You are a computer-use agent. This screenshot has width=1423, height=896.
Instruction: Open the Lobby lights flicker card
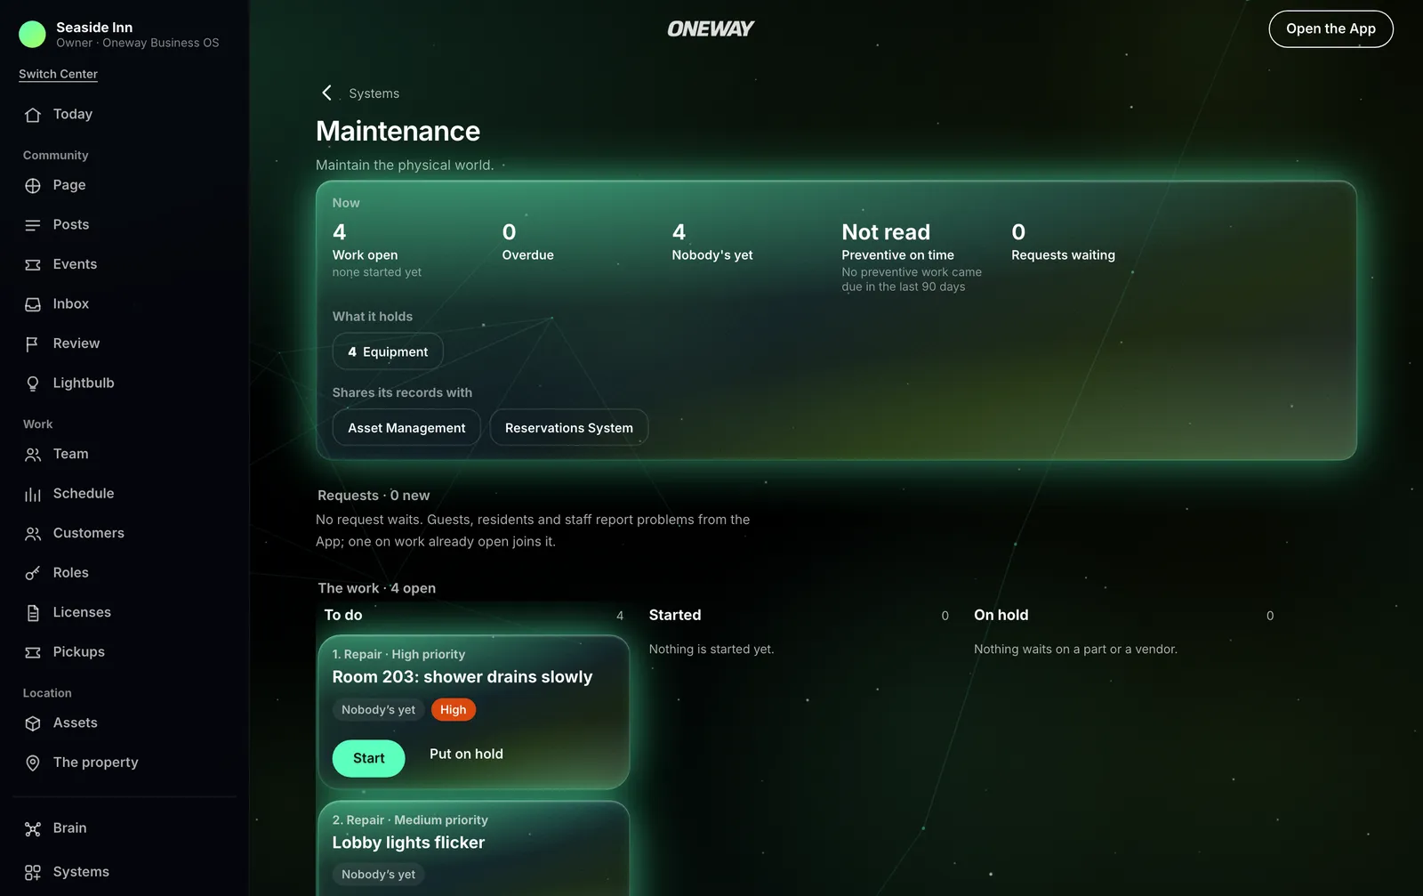[x=473, y=849]
